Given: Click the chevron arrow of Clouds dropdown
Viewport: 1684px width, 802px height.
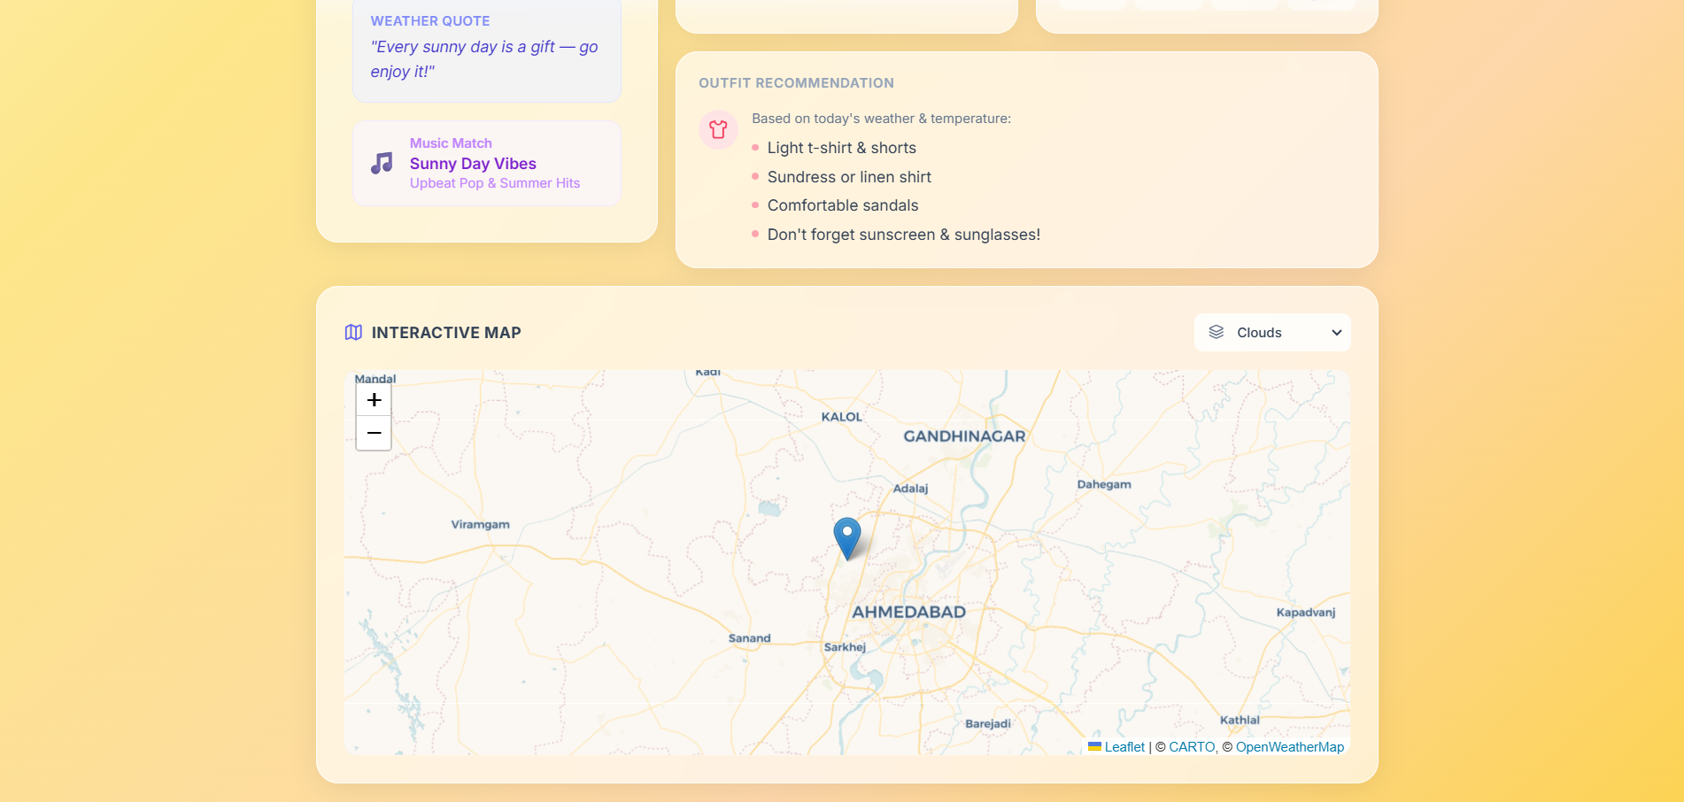Looking at the screenshot, I should 1337,333.
